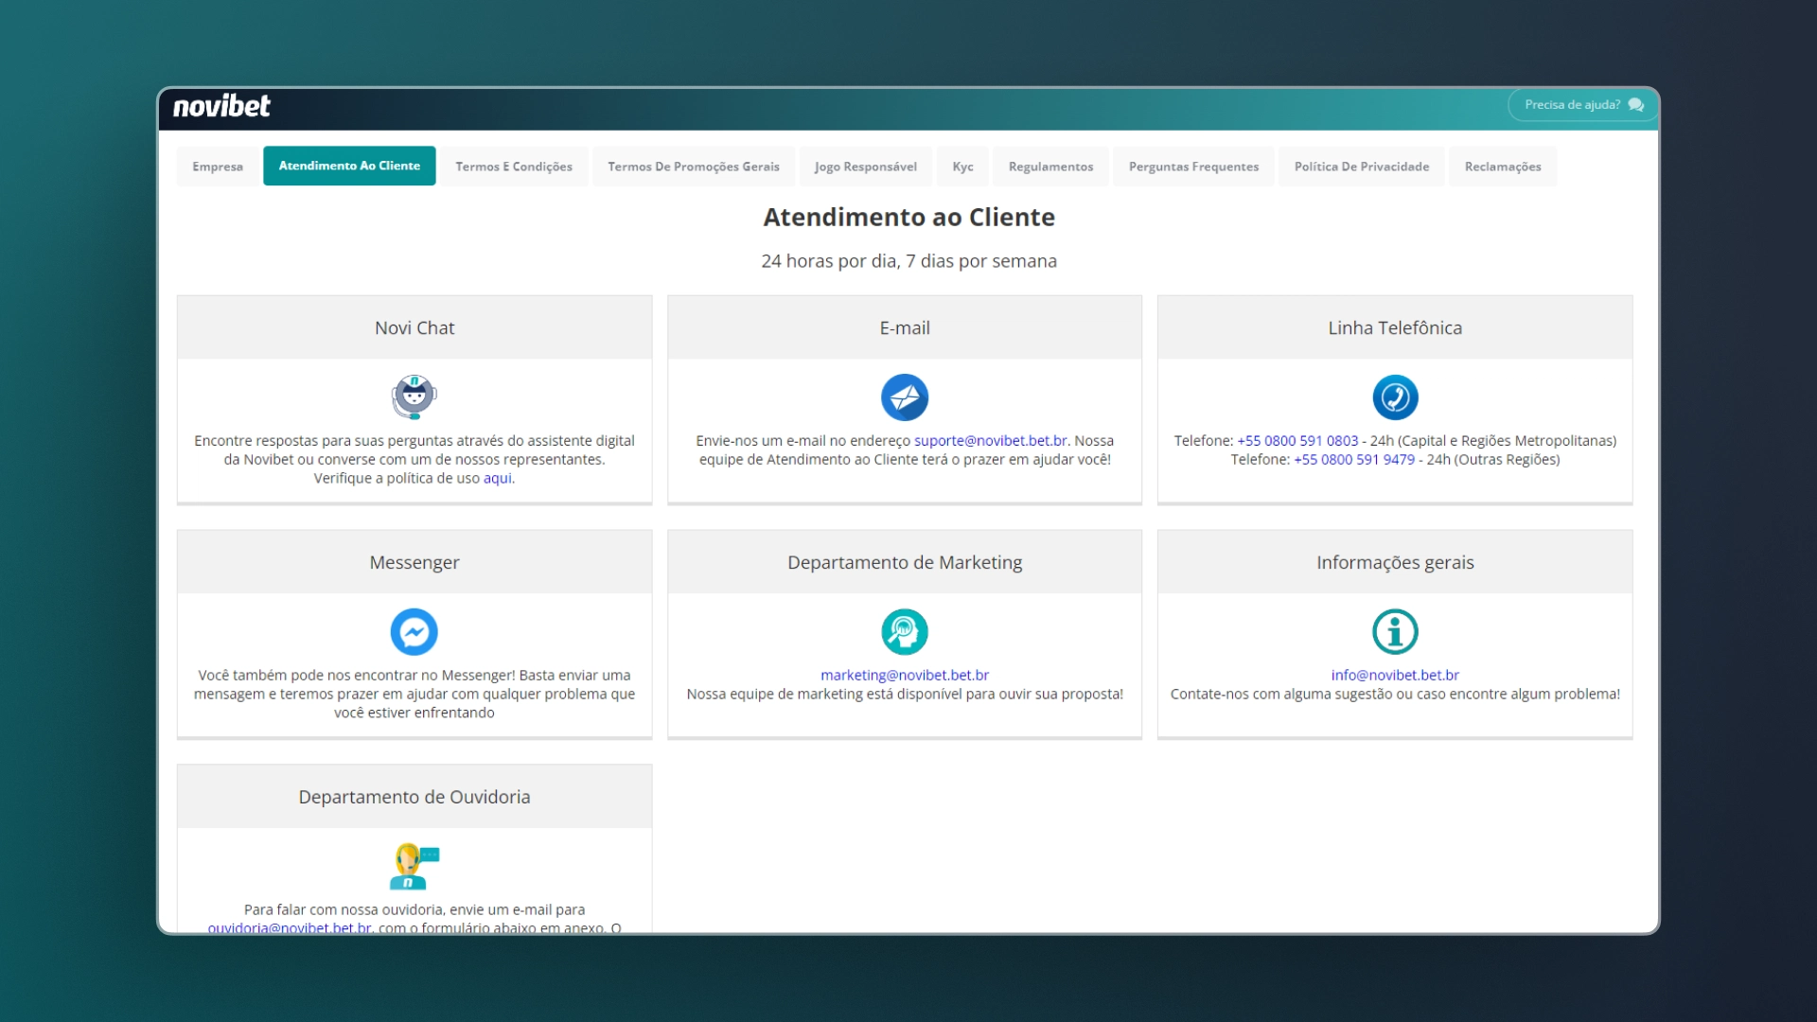The width and height of the screenshot is (1817, 1022).
Task: Open the Termos E Condições tab
Action: [514, 167]
